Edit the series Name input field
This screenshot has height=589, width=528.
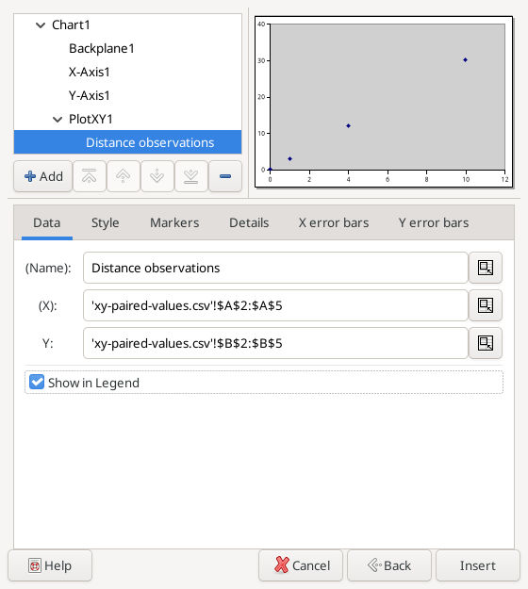(275, 268)
